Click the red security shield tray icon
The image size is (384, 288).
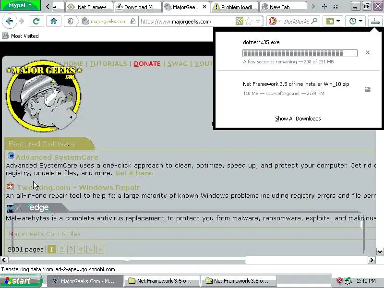339,281
